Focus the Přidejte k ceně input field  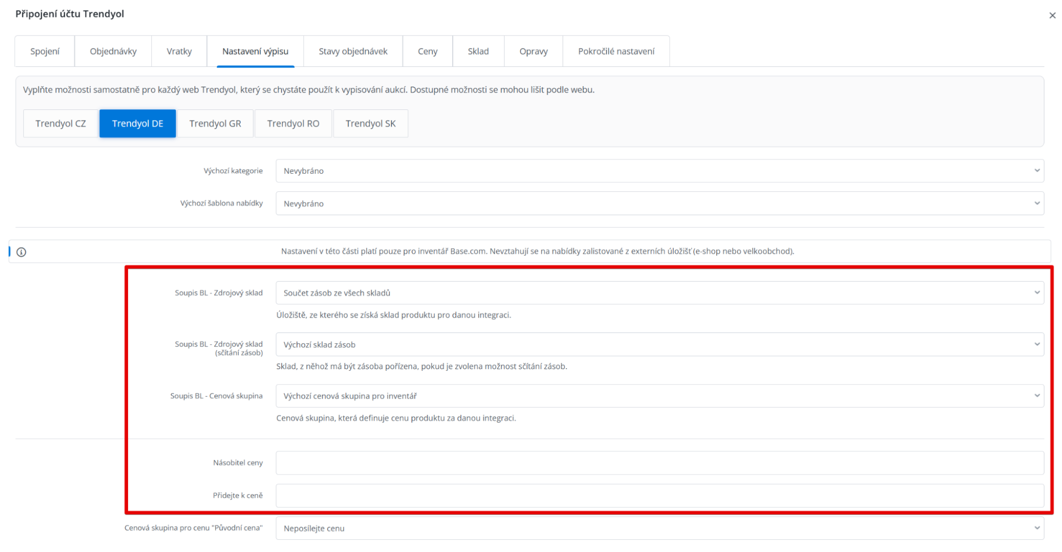click(660, 495)
